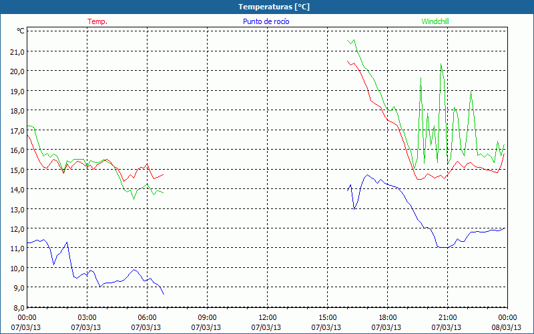Select the red Temp. legend label

point(97,21)
